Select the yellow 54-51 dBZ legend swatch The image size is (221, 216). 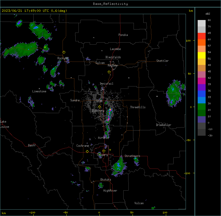point(202,55)
